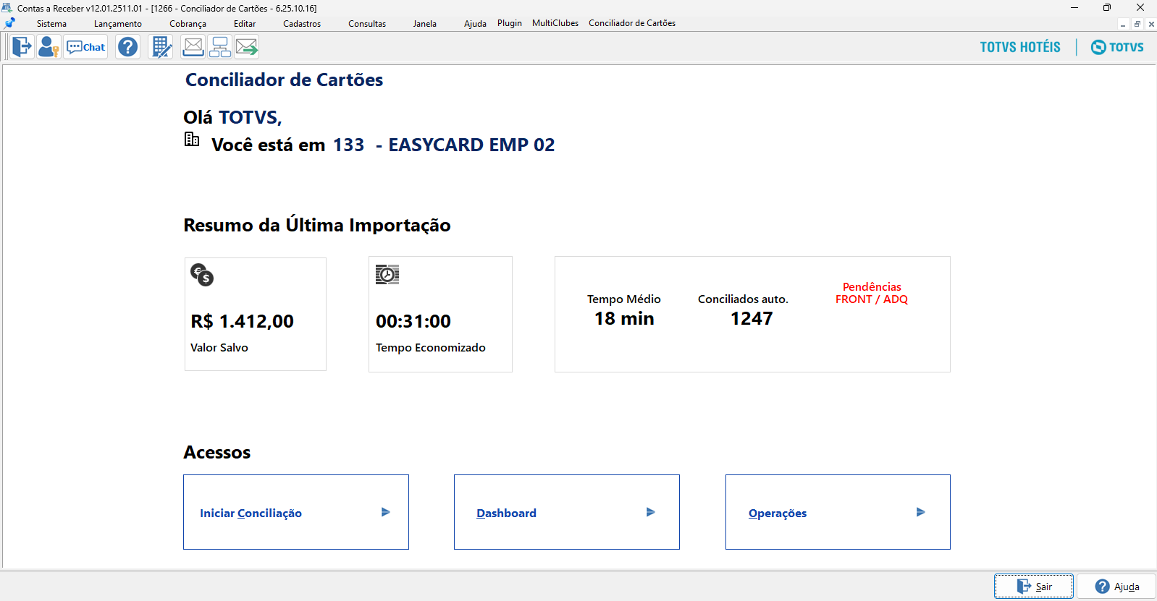Open the Dashboard access card
Screen dimensions: 1157x601
(x=567, y=512)
